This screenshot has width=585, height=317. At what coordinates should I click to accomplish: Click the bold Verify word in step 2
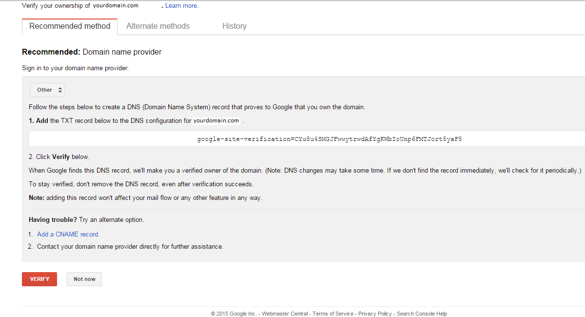(x=61, y=157)
